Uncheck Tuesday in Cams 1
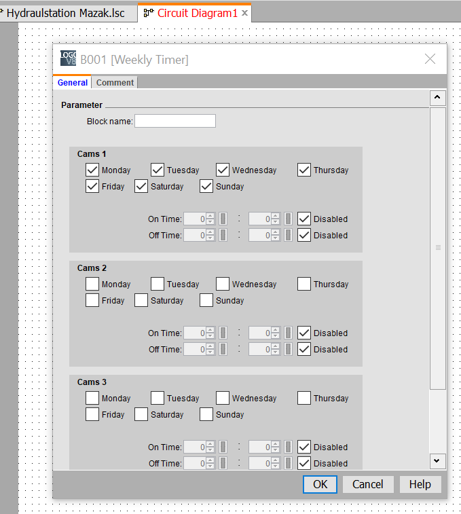Image resolution: width=461 pixels, height=514 pixels. tap(158, 170)
